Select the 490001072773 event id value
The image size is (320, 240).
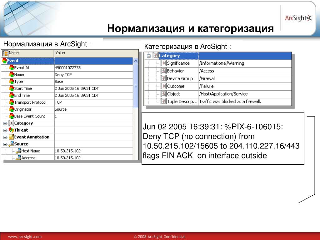[x=67, y=68]
